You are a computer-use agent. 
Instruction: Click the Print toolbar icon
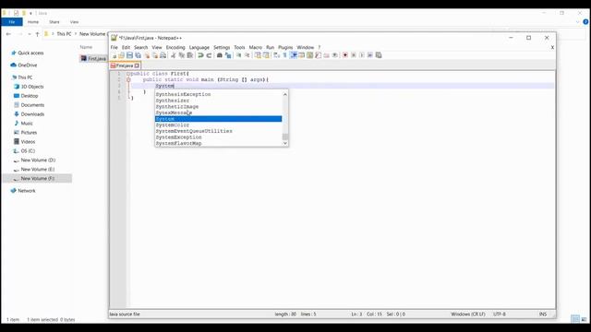163,55
